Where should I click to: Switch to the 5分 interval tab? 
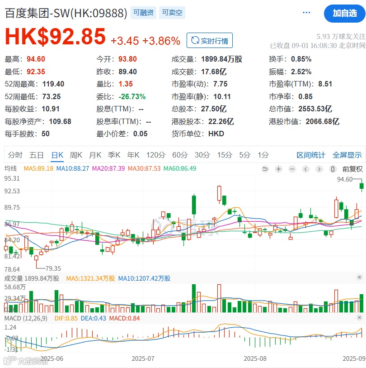(x=244, y=155)
